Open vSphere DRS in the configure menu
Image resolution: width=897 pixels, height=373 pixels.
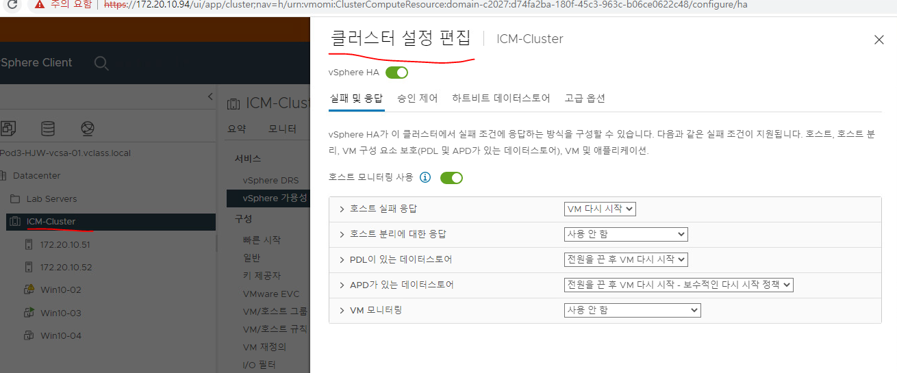point(270,180)
